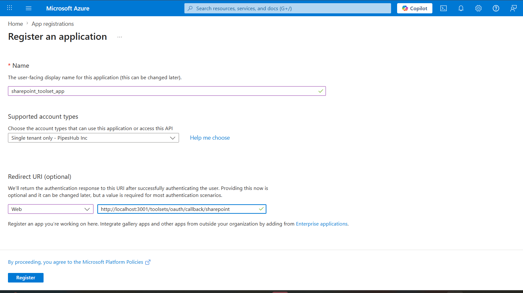Open the Enterprise applications link
Viewport: 523px width, 293px height.
[x=322, y=224]
